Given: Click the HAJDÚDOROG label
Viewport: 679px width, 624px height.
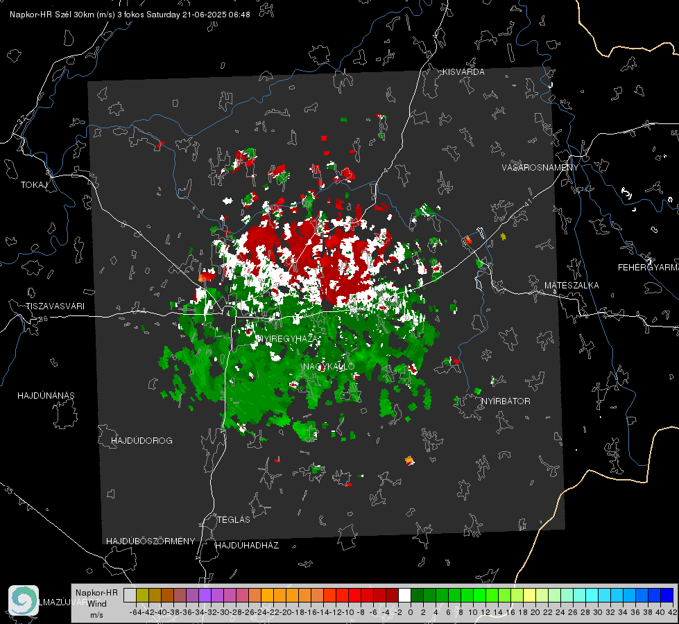Looking at the screenshot, I should click(x=141, y=441).
